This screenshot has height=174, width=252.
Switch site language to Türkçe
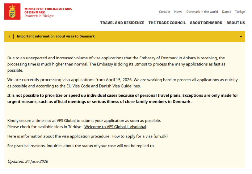240,12
